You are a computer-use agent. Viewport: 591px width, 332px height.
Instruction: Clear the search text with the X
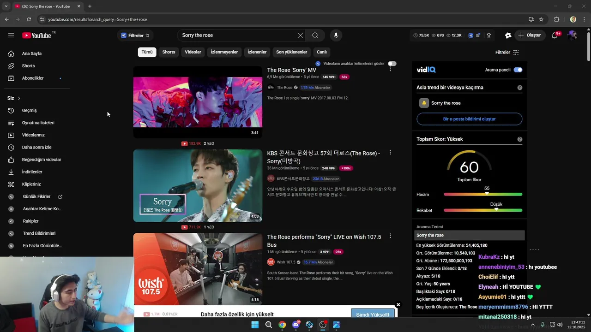tap(300, 35)
